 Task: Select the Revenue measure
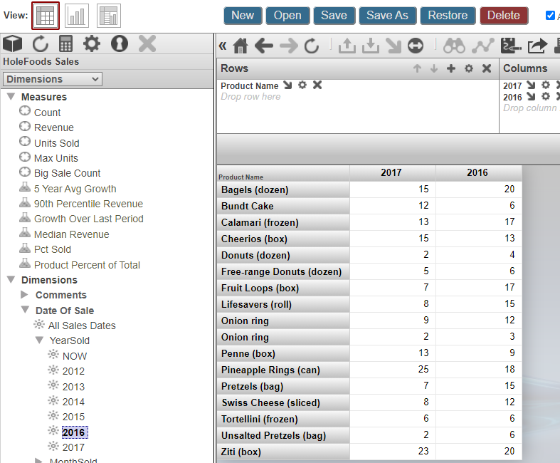[54, 128]
